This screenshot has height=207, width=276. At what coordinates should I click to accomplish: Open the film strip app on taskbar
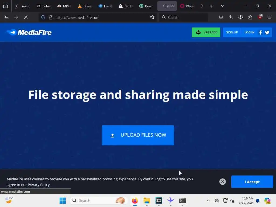pos(158,201)
